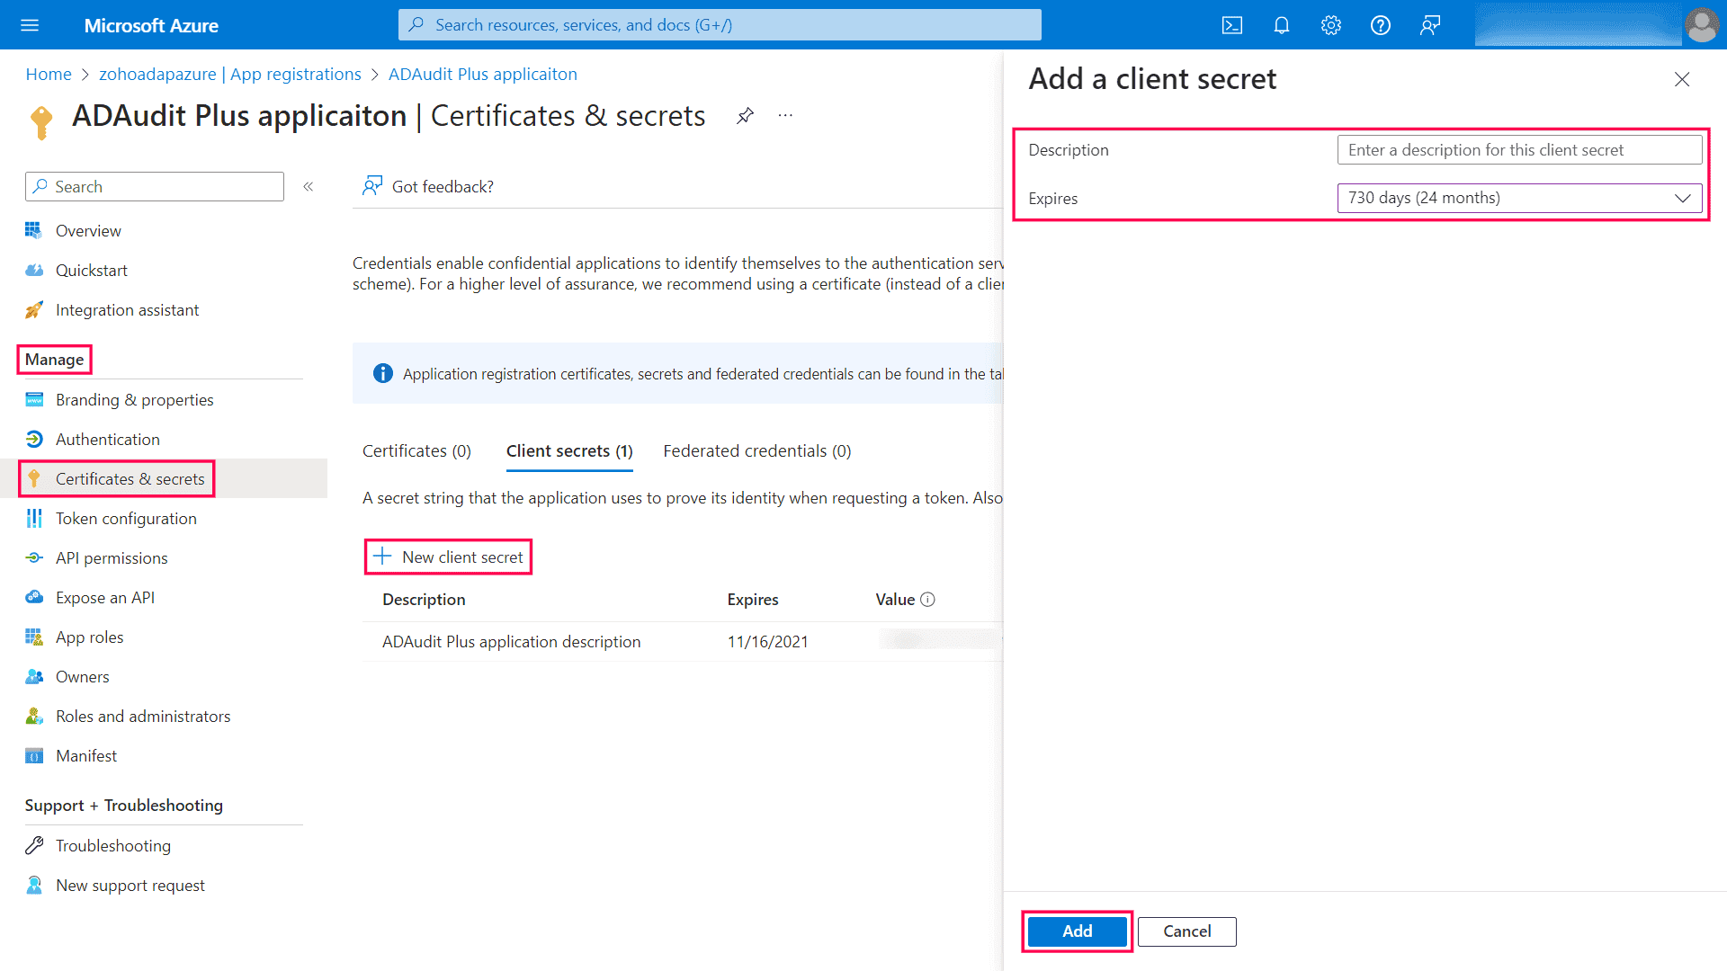The height and width of the screenshot is (971, 1727).
Task: Pin the Certificates & secrets page
Action: tap(745, 115)
